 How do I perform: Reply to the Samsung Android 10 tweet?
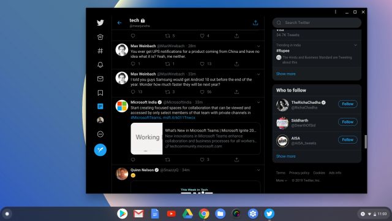[133, 92]
